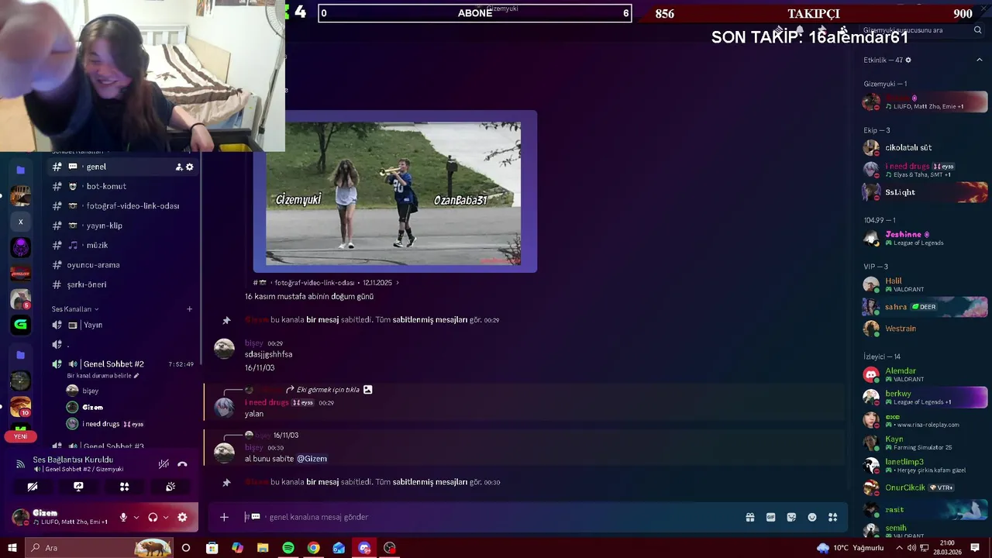Open 'sabitlenmiş mesajları' link at 00:30
The width and height of the screenshot is (992, 558).
tap(430, 482)
